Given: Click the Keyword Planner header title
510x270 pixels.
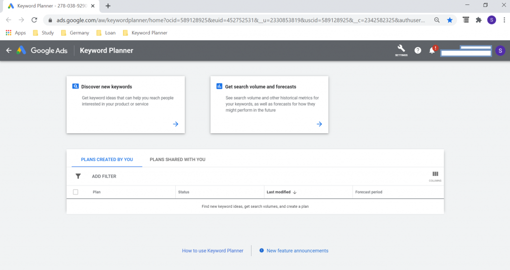Looking at the screenshot, I should (107, 50).
